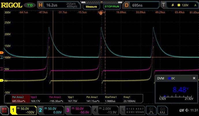Open the red grid main menu icon
199x116 pixels.
(x=4, y=111)
